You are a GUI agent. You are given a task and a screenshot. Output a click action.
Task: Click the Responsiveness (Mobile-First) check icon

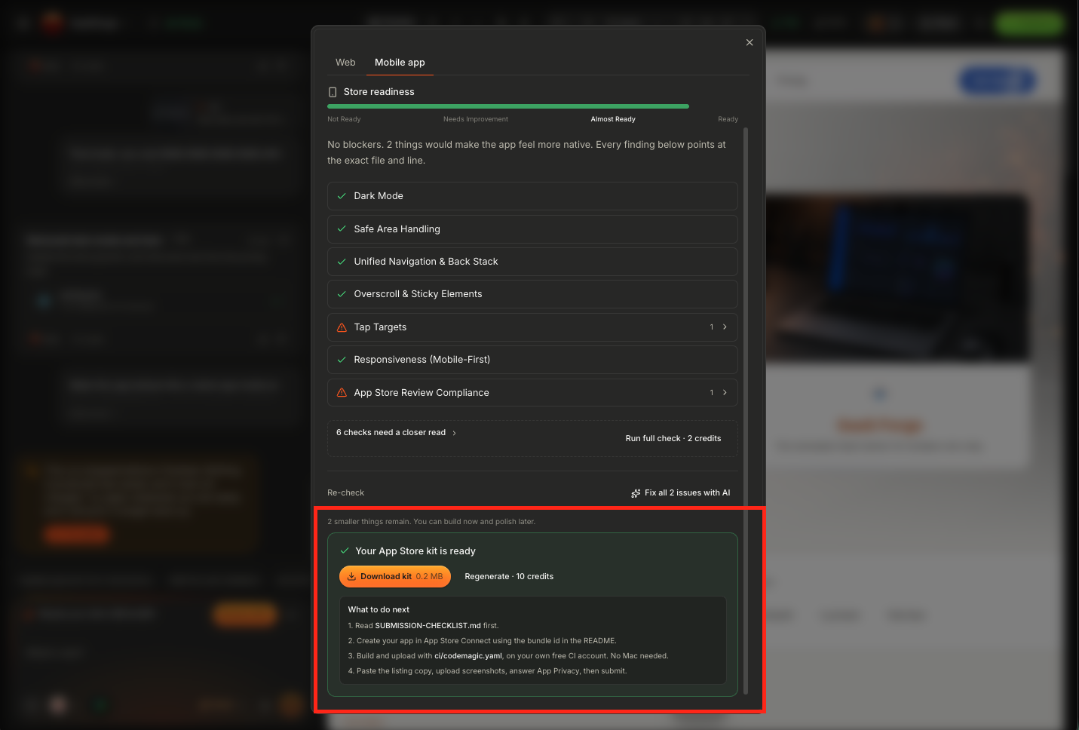click(342, 360)
